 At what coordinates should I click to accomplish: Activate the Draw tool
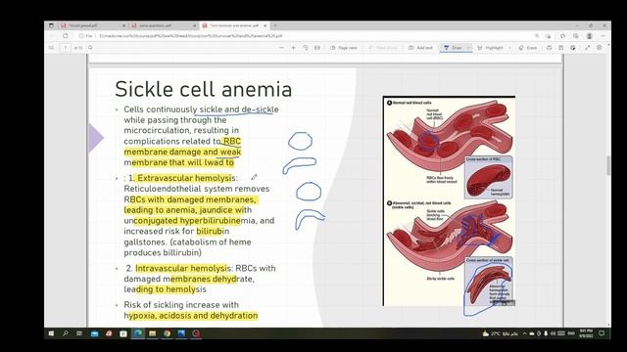coord(453,48)
